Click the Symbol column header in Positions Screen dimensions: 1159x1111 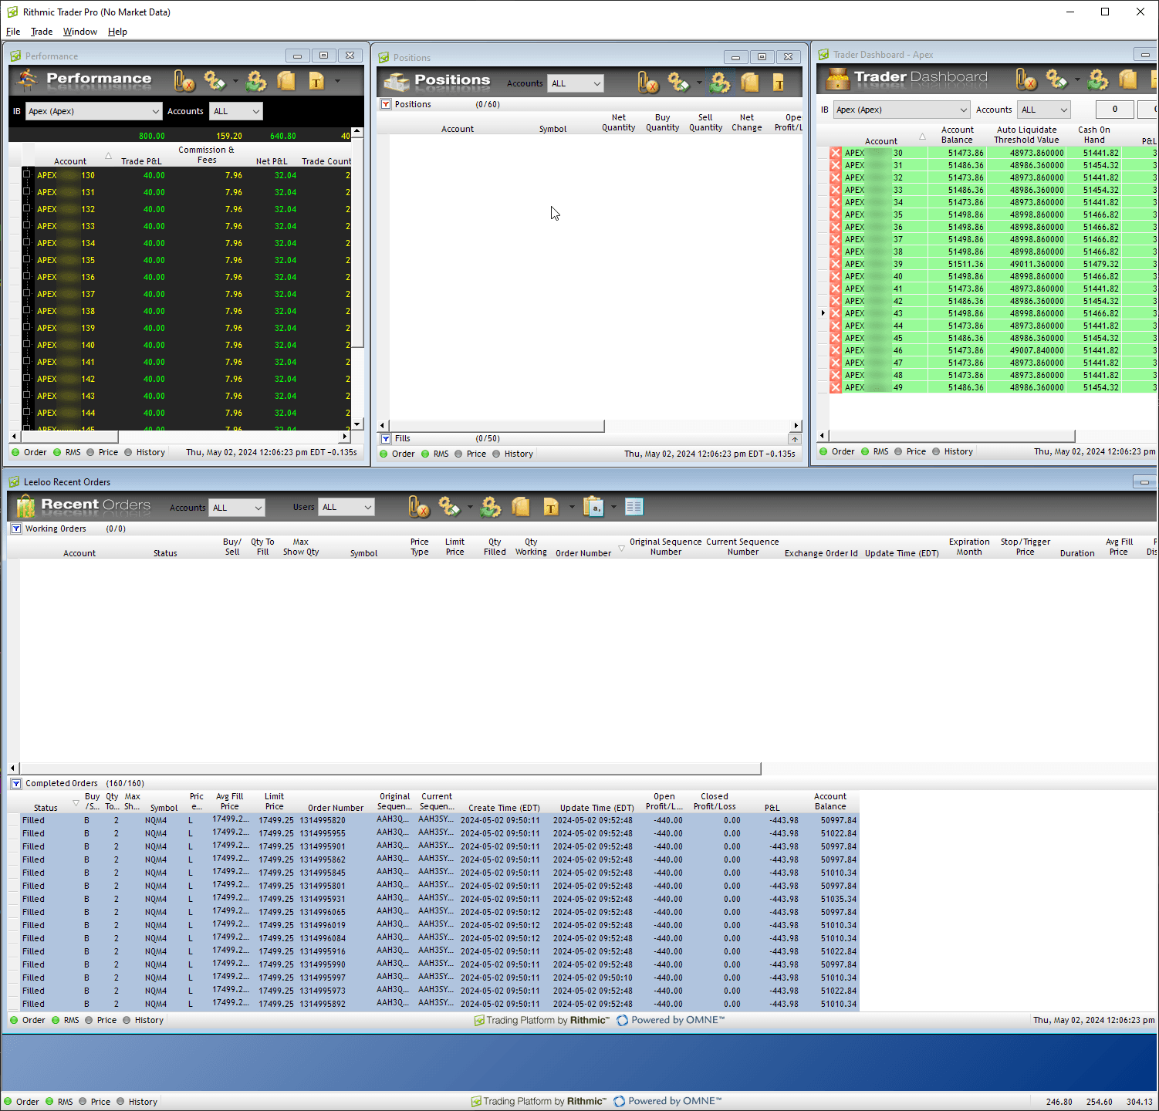coord(552,129)
